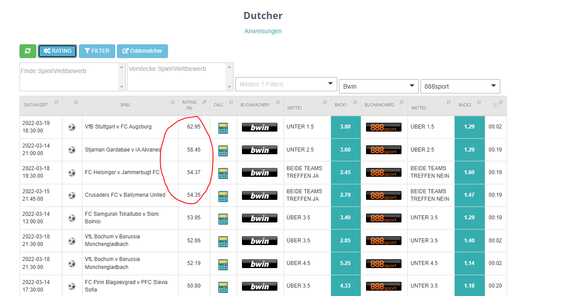The height and width of the screenshot is (296, 565).
Task: Click back odds 2.45 for Helsingor row
Action: click(346, 172)
